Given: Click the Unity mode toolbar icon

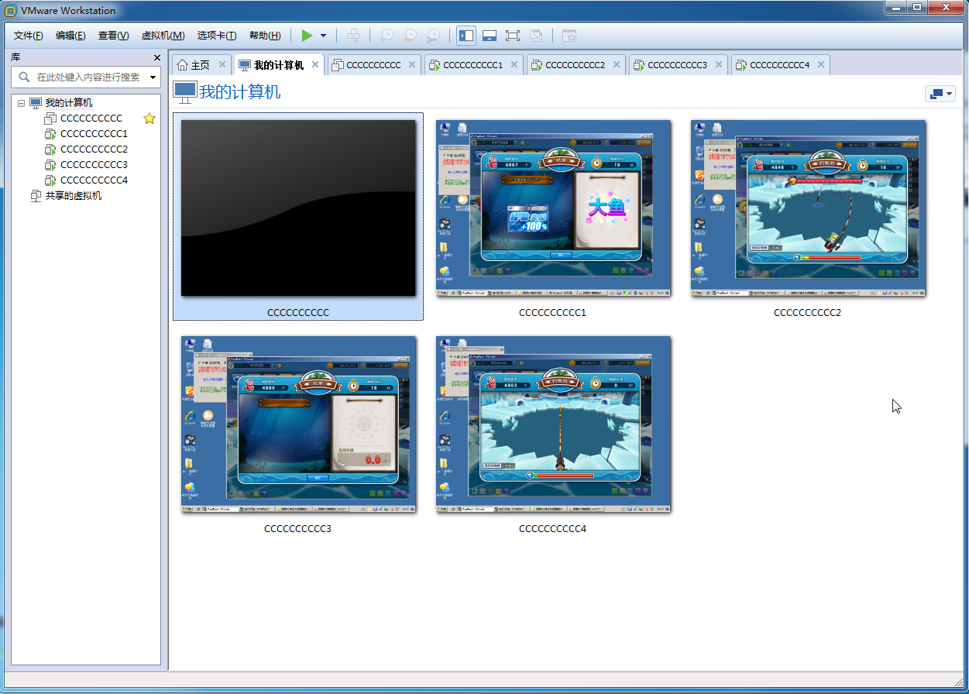Looking at the screenshot, I should click(535, 36).
